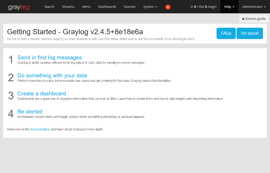Open the Sources page
270x173 pixels.
pyautogui.click(x=130, y=7)
